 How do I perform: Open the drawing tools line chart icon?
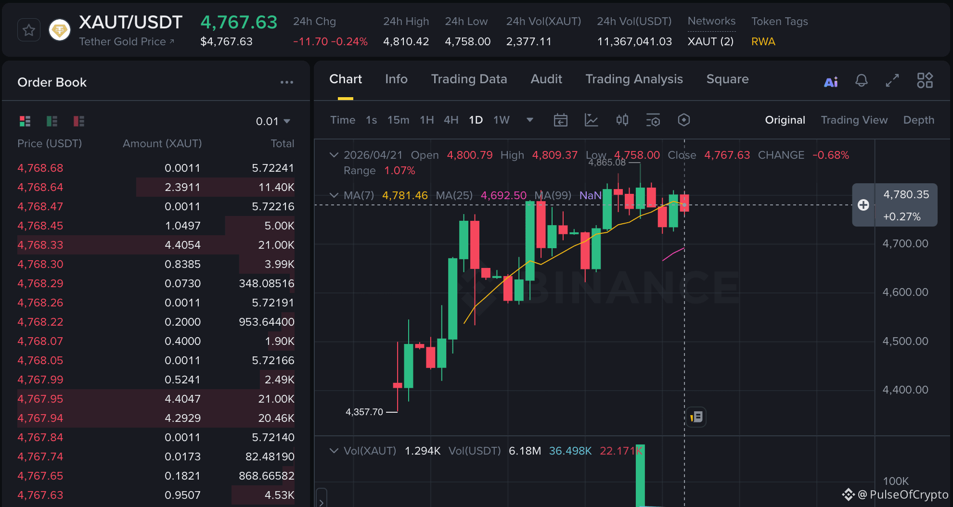pos(591,120)
